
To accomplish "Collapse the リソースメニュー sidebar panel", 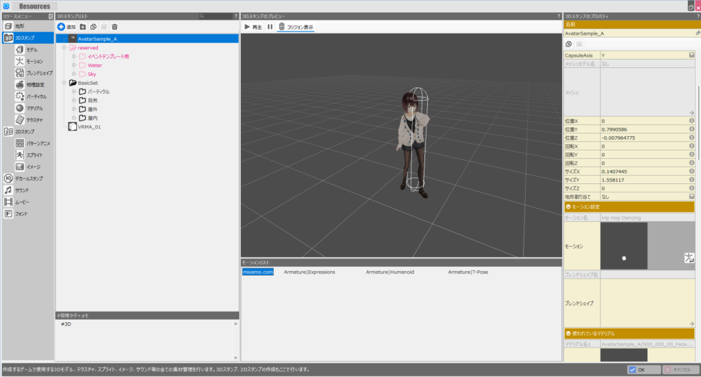I will 51,16.
